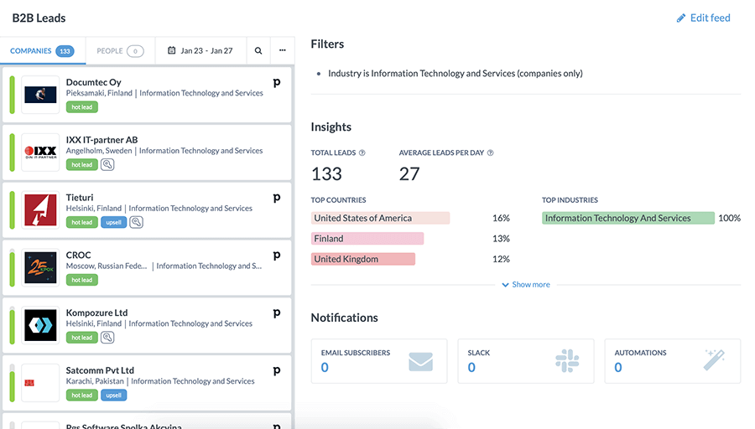Open the Tieturi red logo thumbnail
The image size is (755, 429).
[x=40, y=210]
